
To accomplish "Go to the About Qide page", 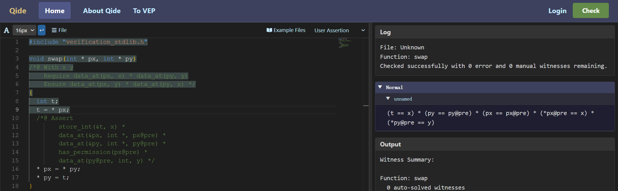I will pyautogui.click(x=102, y=11).
